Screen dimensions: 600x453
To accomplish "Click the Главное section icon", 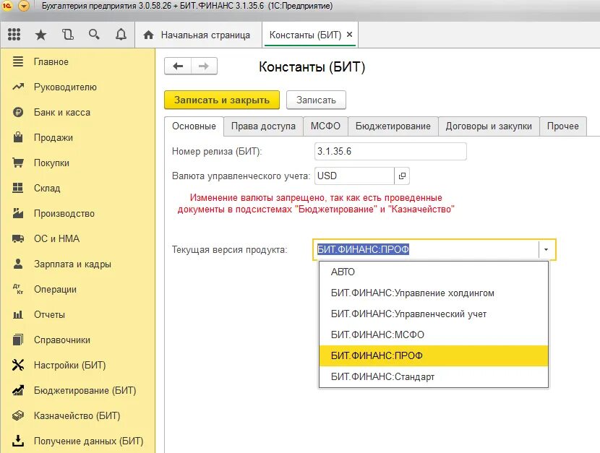I will (x=18, y=61).
